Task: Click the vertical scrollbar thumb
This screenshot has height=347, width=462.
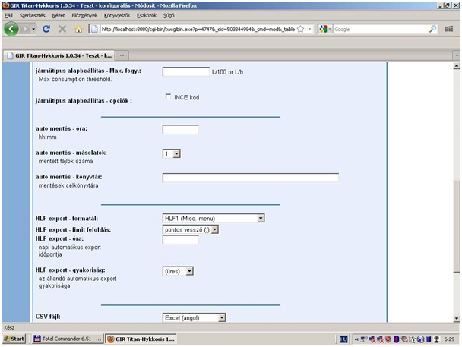Action: tap(457, 226)
